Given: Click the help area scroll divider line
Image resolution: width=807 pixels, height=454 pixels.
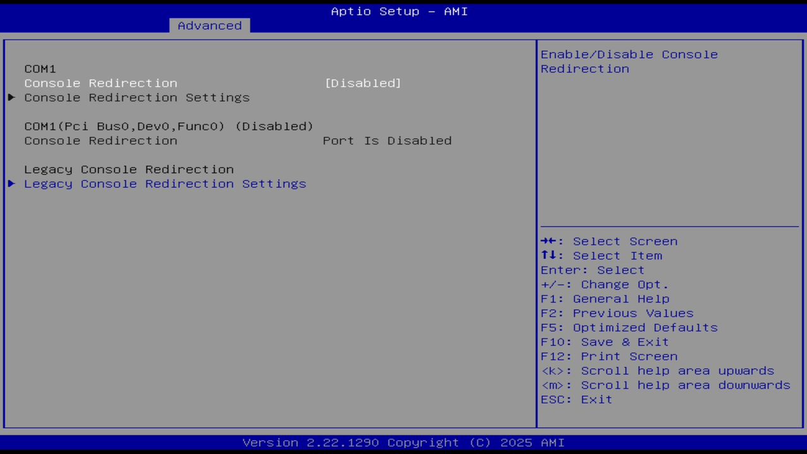Looking at the screenshot, I should tap(670, 224).
